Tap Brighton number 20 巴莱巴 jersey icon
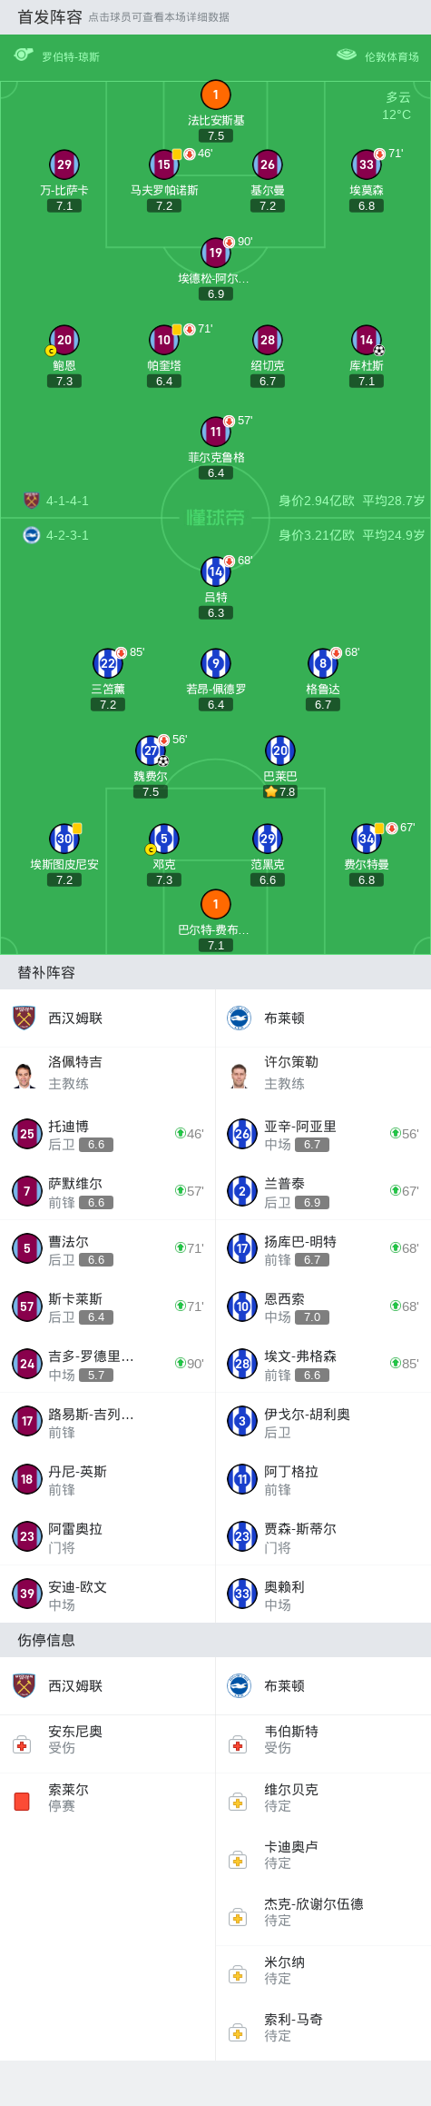Image resolution: width=431 pixels, height=2106 pixels. click(280, 750)
